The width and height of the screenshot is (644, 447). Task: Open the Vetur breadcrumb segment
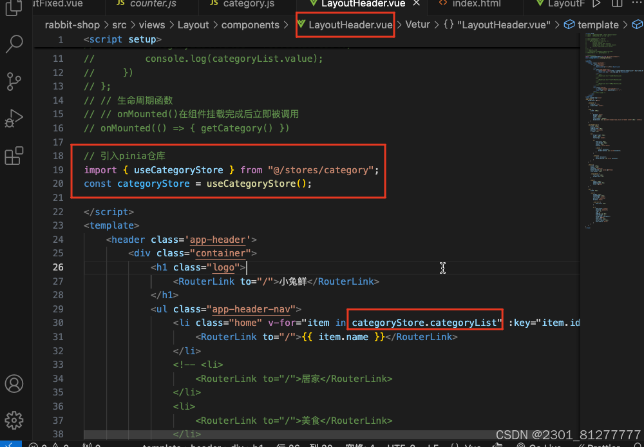point(418,24)
